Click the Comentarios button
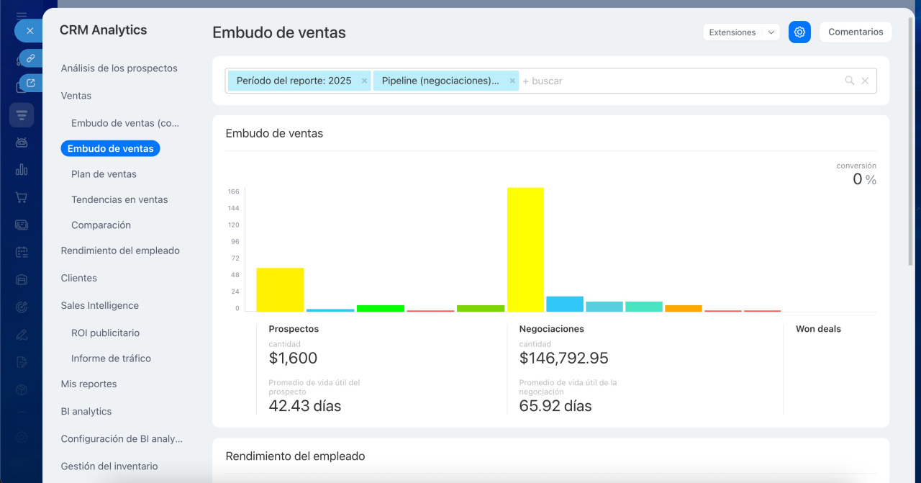 point(856,32)
